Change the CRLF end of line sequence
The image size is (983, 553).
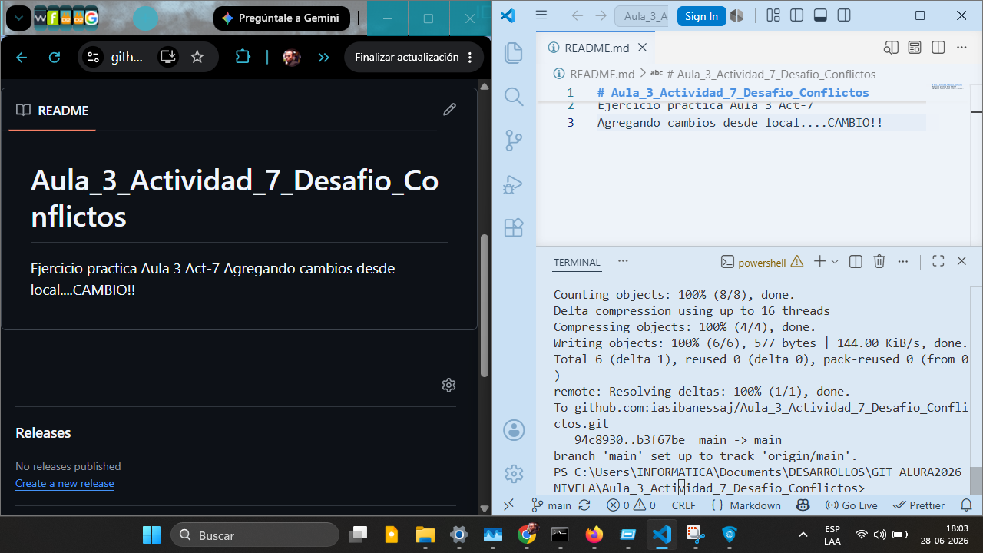(683, 505)
